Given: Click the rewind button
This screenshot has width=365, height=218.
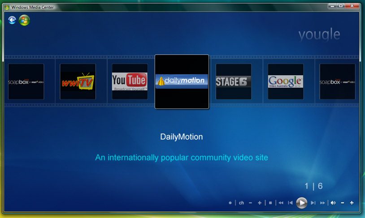Looking at the screenshot, I should click(x=281, y=203).
